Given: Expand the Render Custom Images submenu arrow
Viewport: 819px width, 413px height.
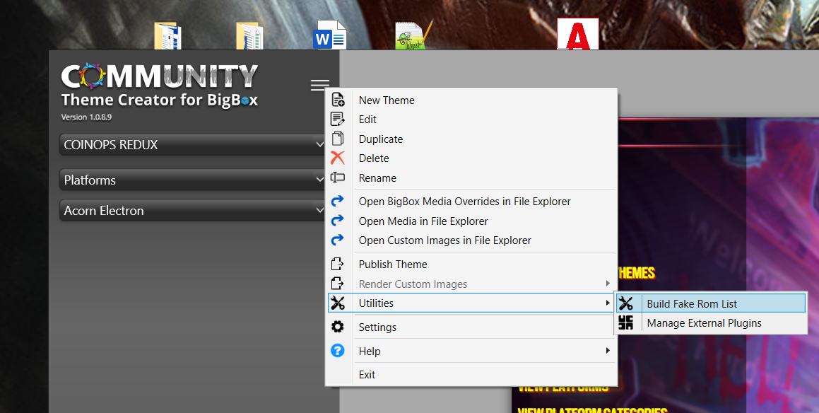Looking at the screenshot, I should tap(608, 284).
